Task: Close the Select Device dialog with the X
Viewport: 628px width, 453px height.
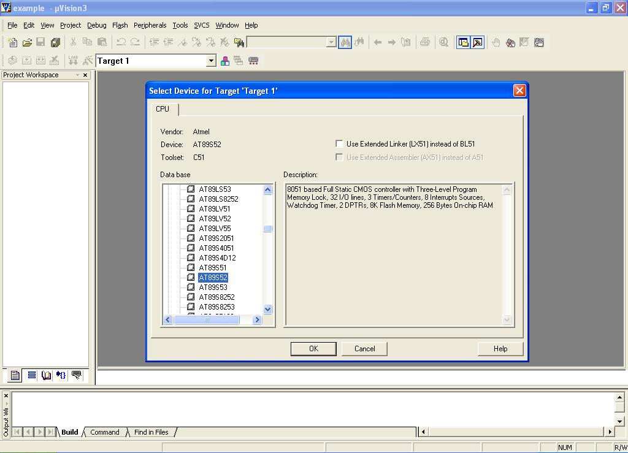Action: [519, 91]
